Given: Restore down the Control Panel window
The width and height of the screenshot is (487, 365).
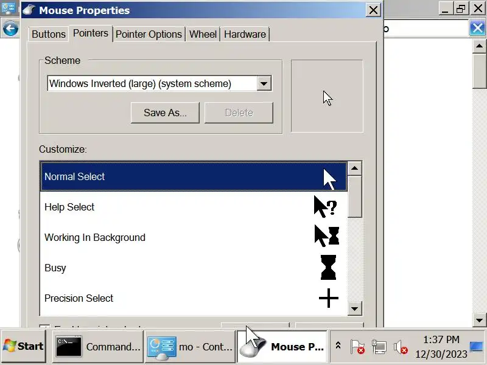Looking at the screenshot, I should 461,9.
